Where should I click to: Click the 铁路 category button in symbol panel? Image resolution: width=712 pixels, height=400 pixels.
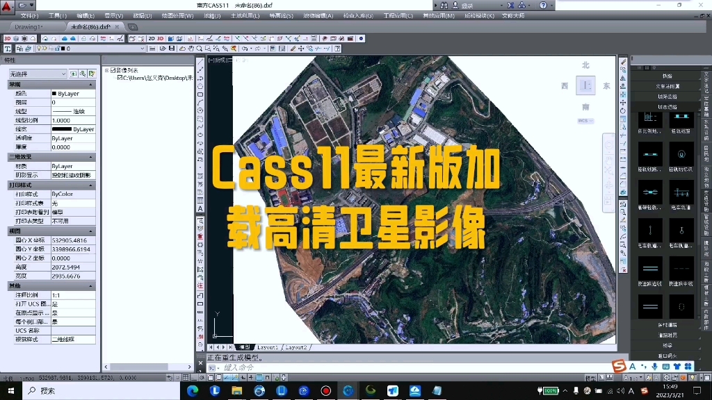click(667, 76)
